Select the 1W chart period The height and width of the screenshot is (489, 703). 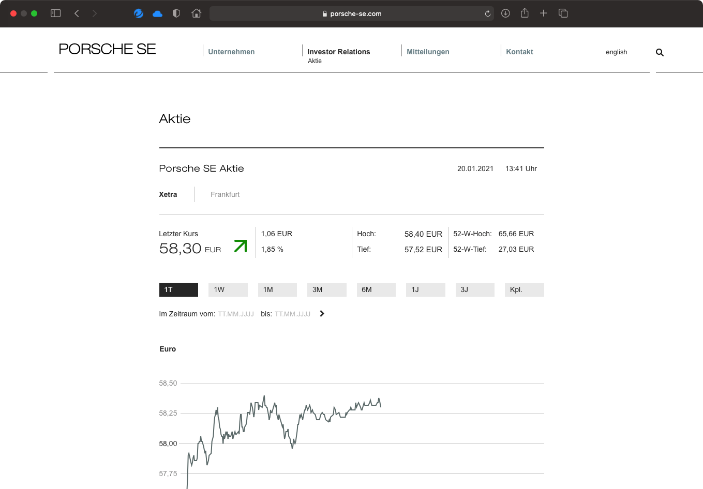click(228, 289)
